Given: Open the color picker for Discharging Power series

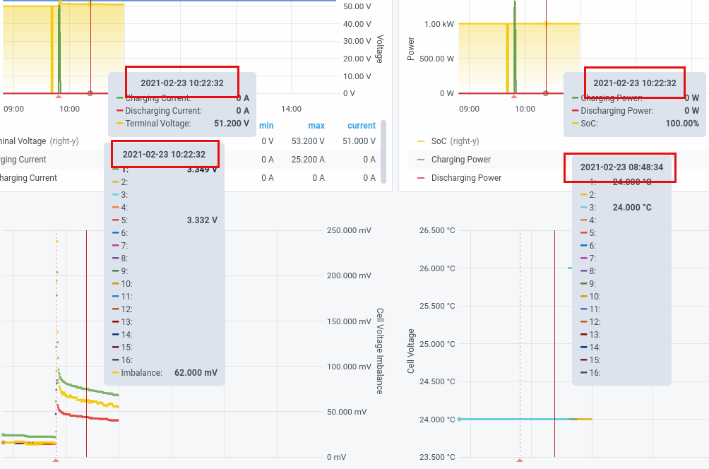Looking at the screenshot, I should click(419, 177).
